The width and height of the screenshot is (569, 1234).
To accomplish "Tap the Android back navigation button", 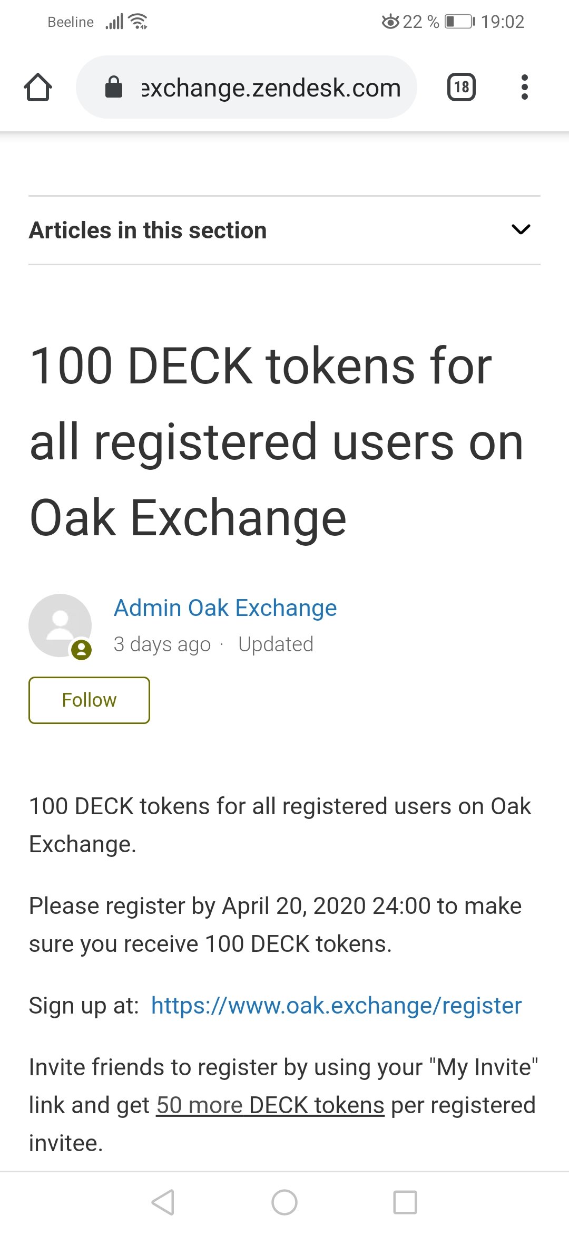I will (163, 1202).
